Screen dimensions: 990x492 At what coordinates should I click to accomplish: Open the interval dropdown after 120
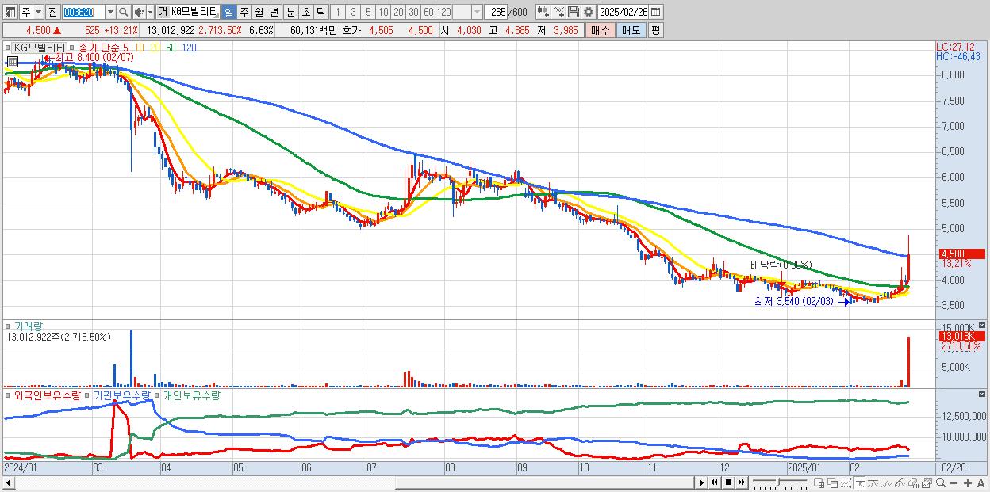pos(477,12)
